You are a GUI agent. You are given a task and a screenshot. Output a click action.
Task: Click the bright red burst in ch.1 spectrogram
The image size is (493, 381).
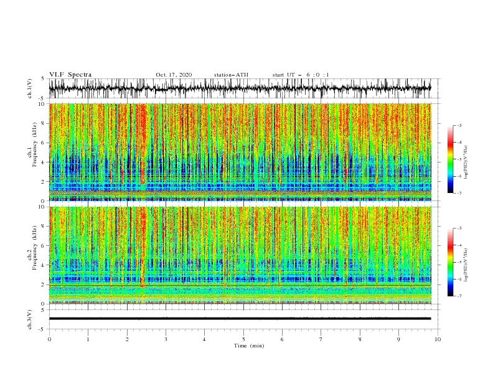[x=143, y=143]
